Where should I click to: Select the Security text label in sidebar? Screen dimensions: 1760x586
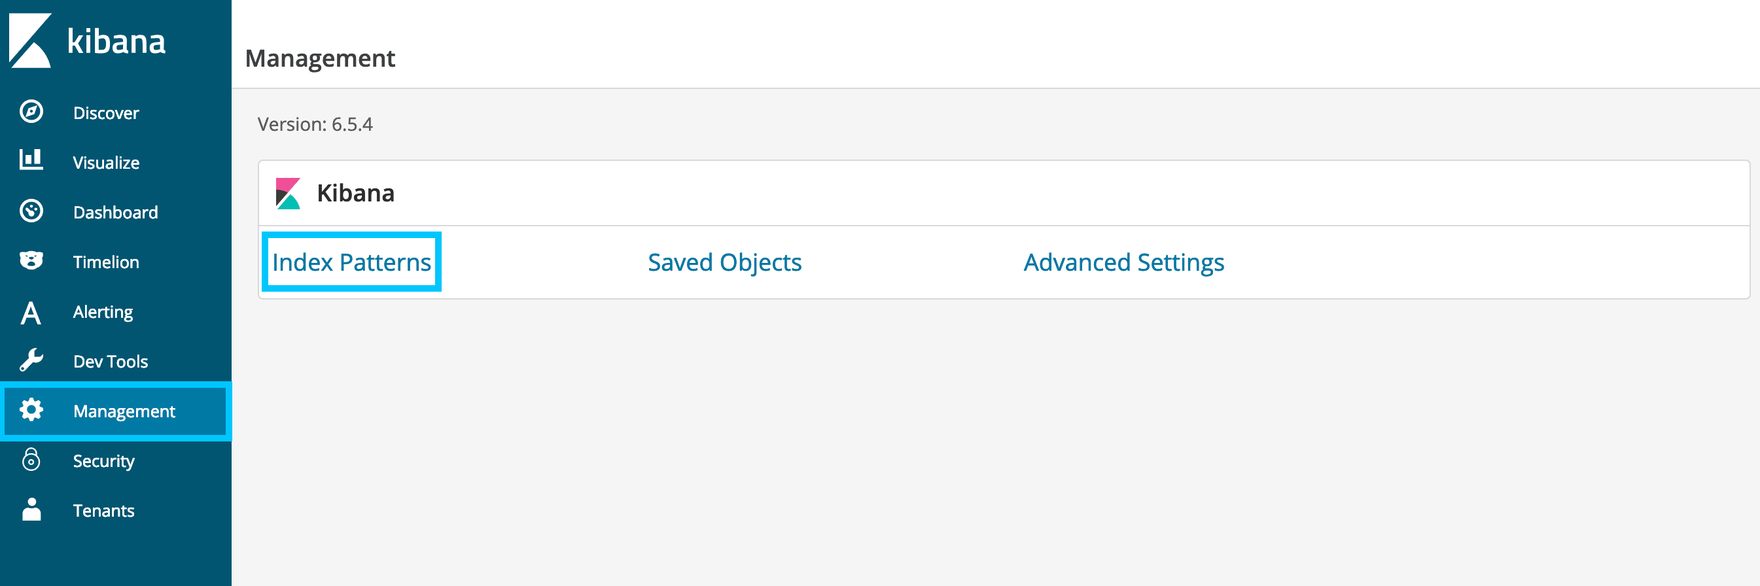pyautogui.click(x=104, y=461)
